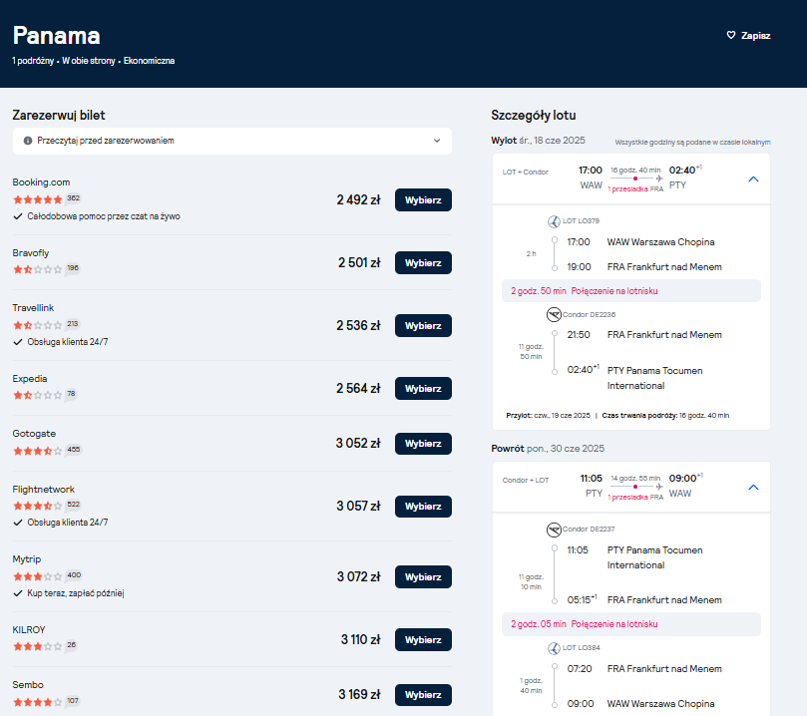Click the Mytrip star rating

coord(38,576)
